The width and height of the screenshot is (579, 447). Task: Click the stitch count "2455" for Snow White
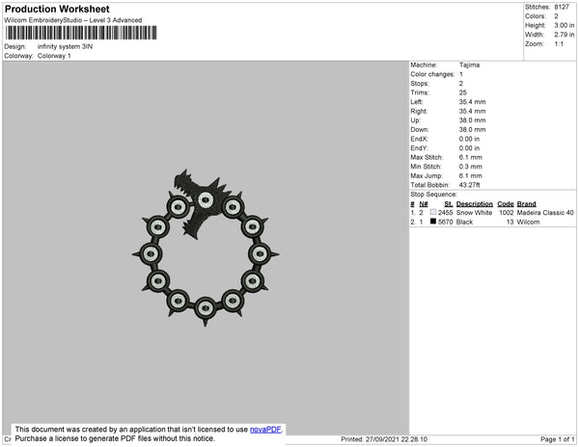(x=445, y=213)
